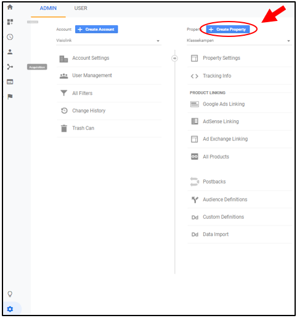The height and width of the screenshot is (318, 297).
Task: Click the Admin gear icon
Action: [x=10, y=309]
